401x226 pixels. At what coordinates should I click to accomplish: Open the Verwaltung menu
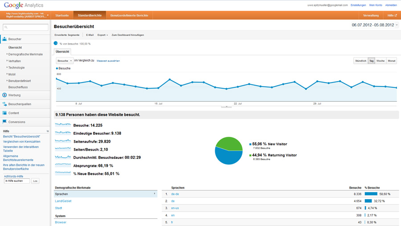pos(371,15)
